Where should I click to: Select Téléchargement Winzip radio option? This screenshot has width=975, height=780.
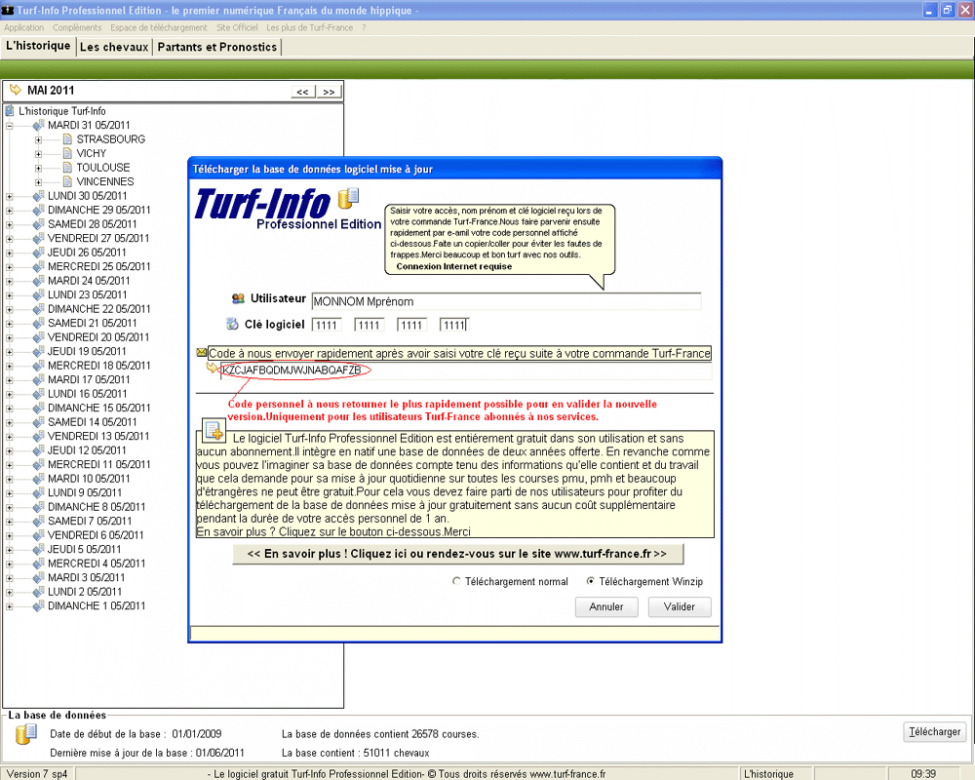(x=590, y=581)
